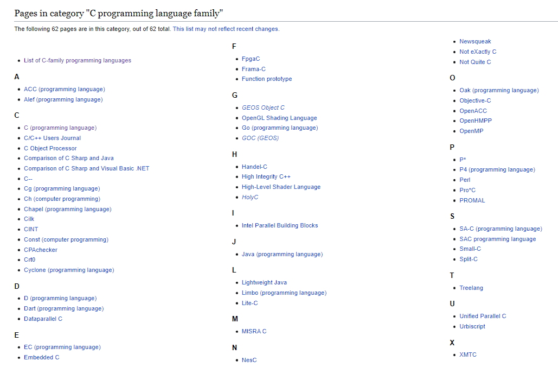Open the GEOS Object C page
This screenshot has height=367, width=558.
(264, 107)
